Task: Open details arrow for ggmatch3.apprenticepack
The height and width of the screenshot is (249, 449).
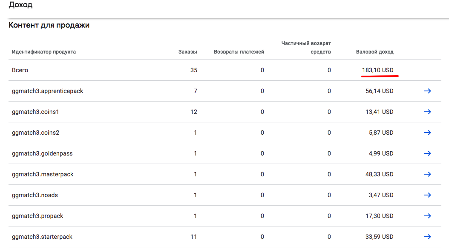Action: click(x=428, y=91)
